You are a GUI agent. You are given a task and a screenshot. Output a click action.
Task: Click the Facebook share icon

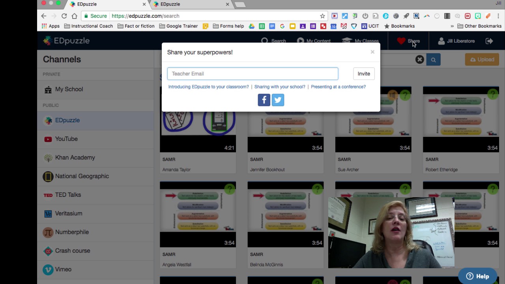pos(264,100)
